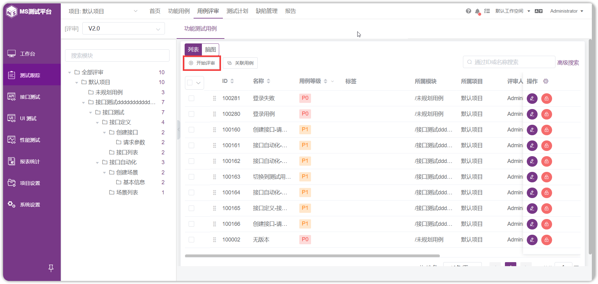Go to the 报告 tab

[290, 11]
